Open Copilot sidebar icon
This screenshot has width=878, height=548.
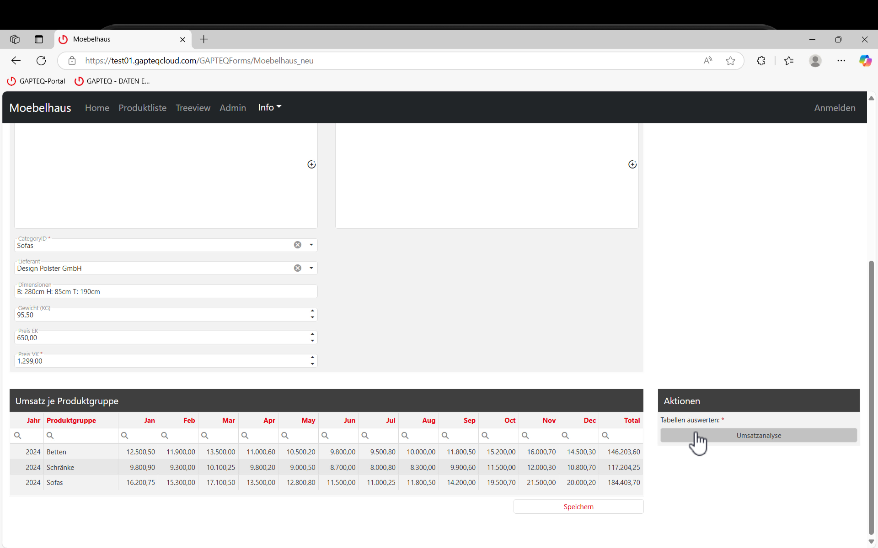pos(865,61)
